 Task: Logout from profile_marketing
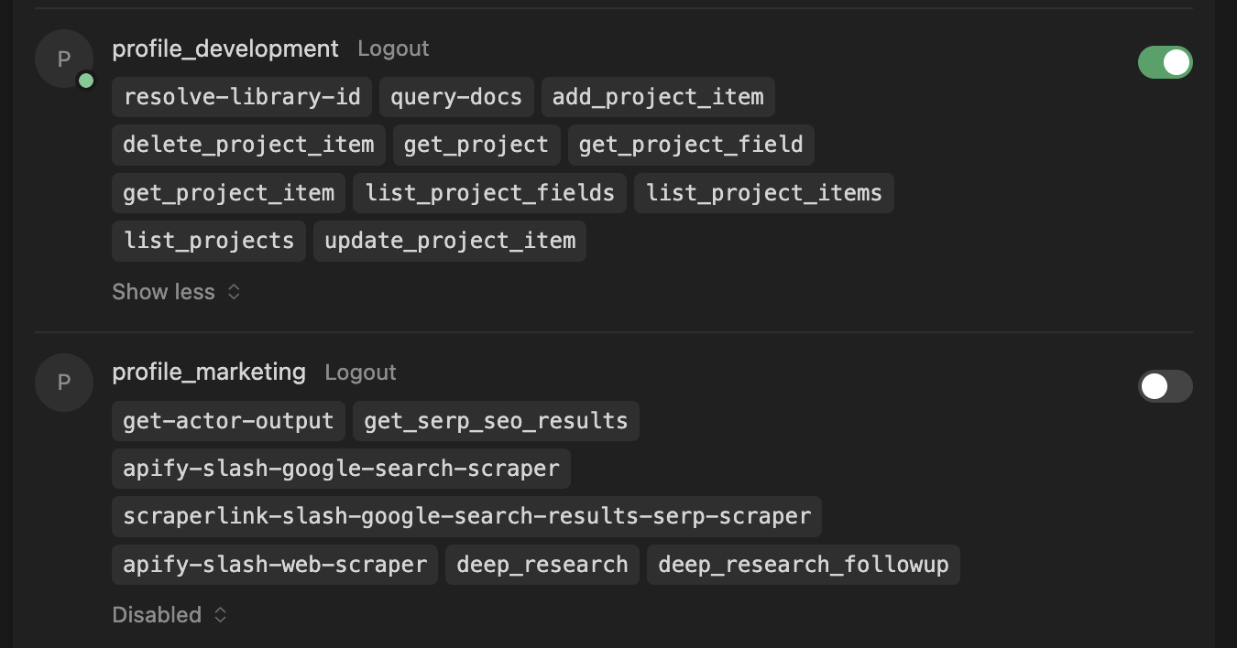pyautogui.click(x=360, y=373)
